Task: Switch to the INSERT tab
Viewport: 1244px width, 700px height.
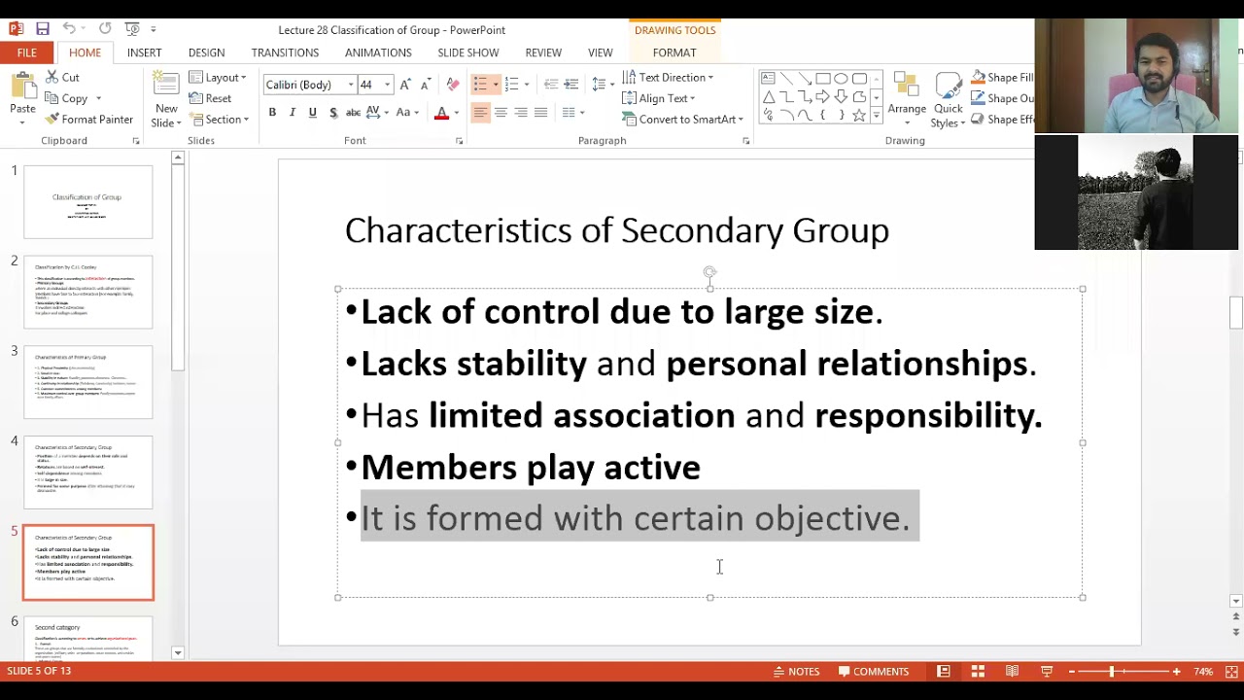Action: click(144, 52)
